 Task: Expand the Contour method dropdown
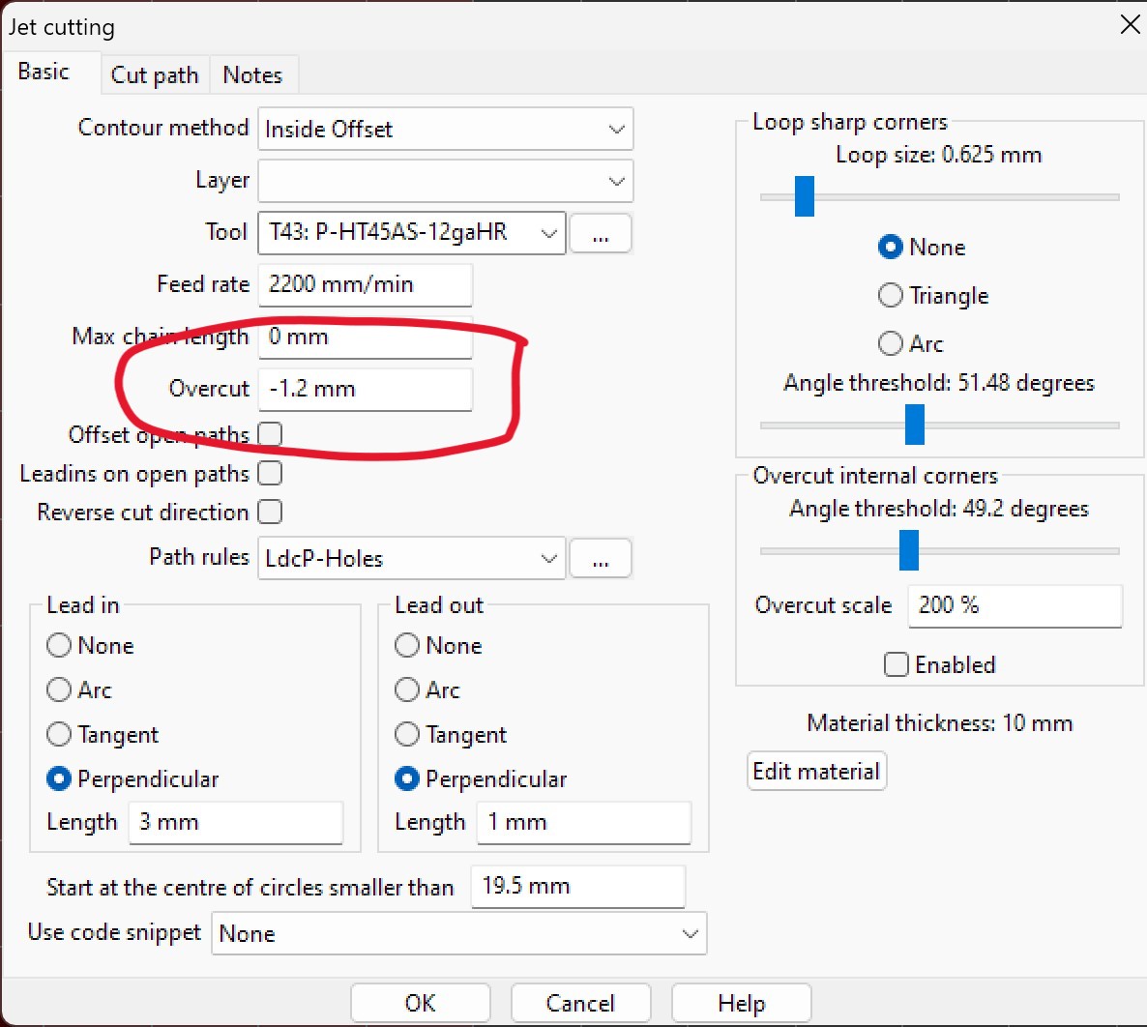445,130
